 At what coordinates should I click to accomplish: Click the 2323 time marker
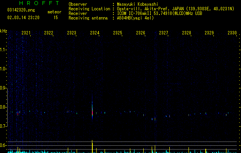coord(72,33)
